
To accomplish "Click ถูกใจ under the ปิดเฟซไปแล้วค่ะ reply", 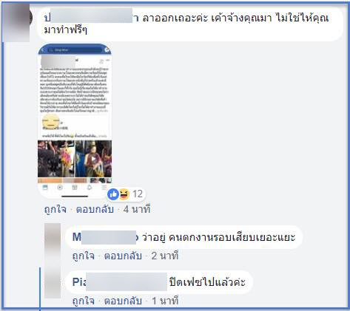I will click(x=84, y=301).
